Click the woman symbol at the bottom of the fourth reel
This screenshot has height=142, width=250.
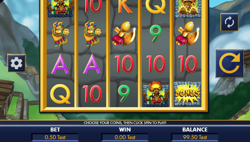156,94
